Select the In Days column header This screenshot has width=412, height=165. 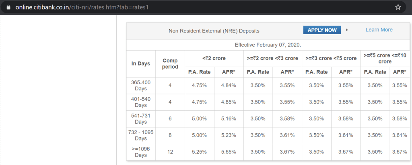pyautogui.click(x=141, y=63)
